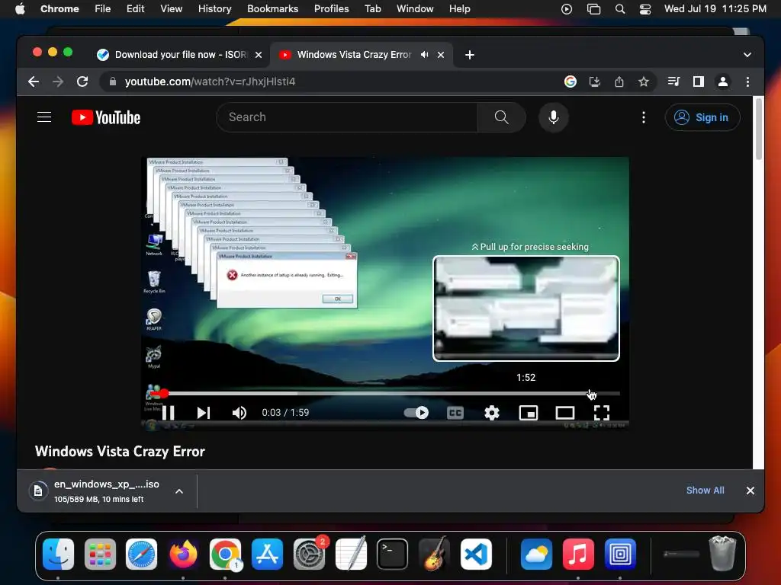
Task: Enter fullscreen video mode
Action: (x=602, y=412)
